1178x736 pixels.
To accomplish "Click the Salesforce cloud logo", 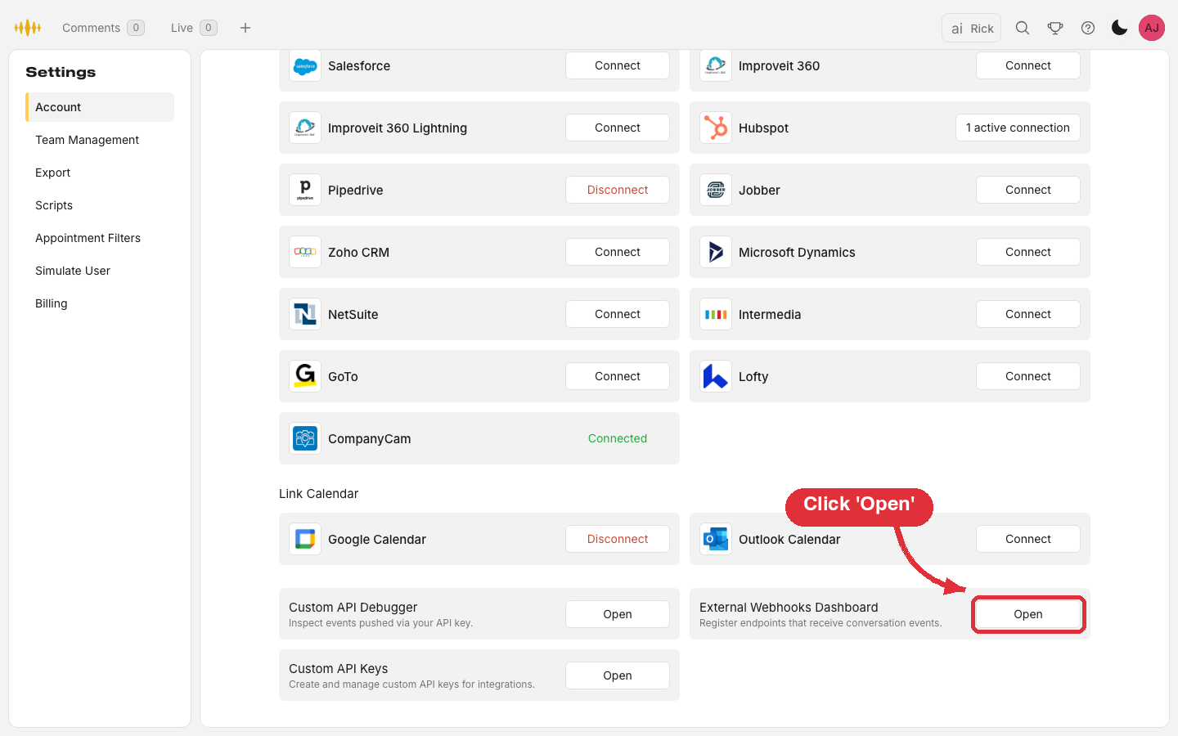I will tap(305, 65).
